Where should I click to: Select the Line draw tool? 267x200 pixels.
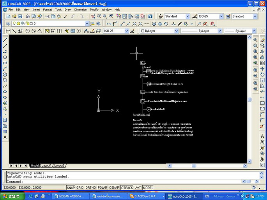tap(5, 40)
